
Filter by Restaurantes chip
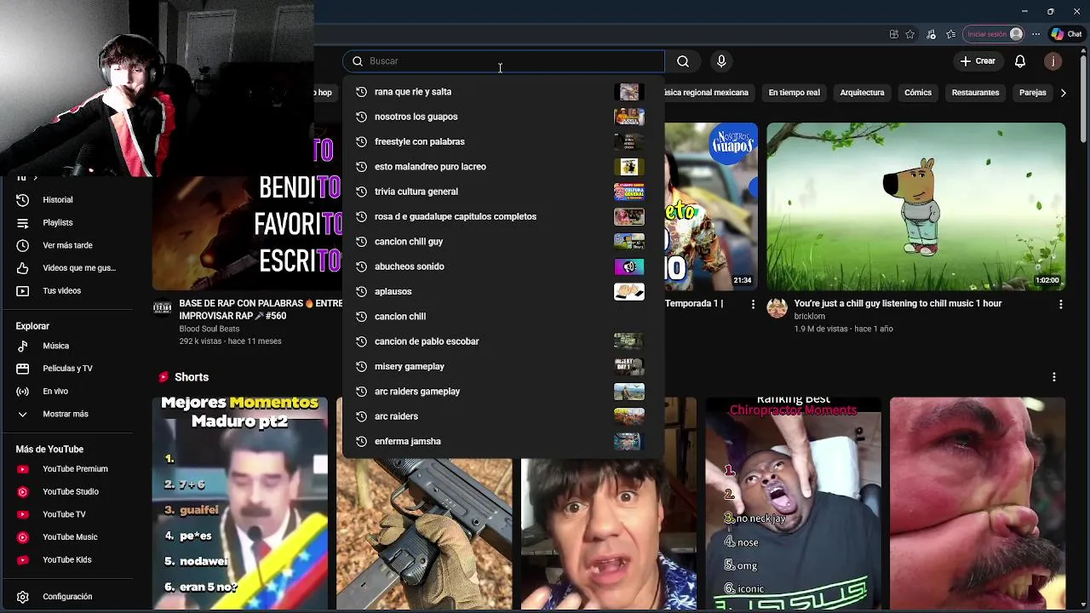click(x=975, y=93)
